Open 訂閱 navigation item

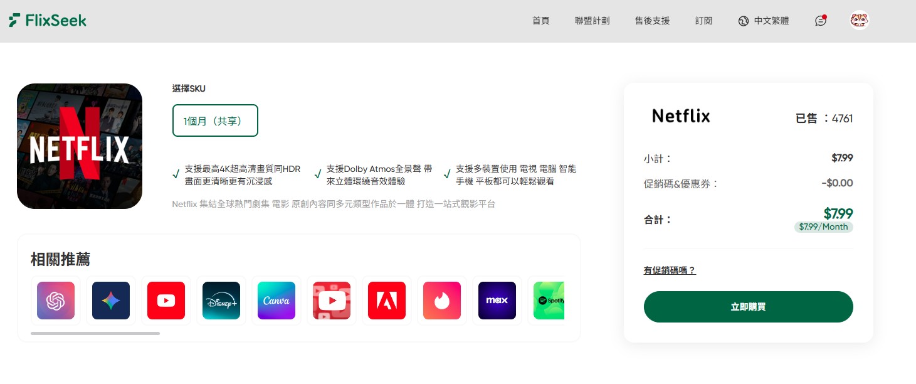click(x=703, y=21)
